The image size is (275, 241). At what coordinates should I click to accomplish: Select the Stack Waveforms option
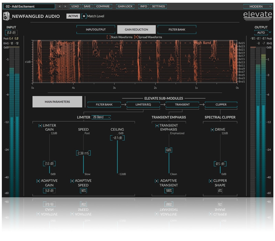tap(108, 37)
